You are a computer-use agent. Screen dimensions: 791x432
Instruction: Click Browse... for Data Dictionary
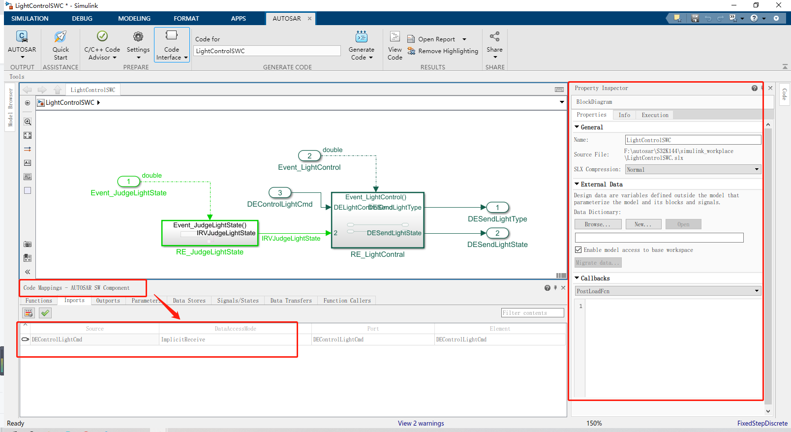pyautogui.click(x=597, y=224)
